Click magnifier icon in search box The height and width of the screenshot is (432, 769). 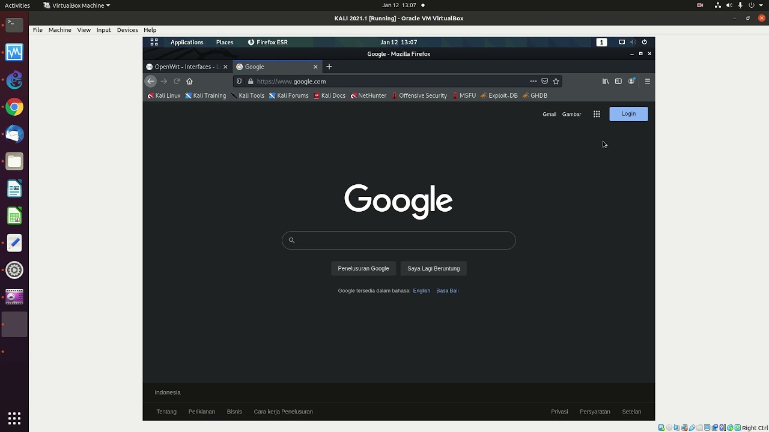click(291, 240)
